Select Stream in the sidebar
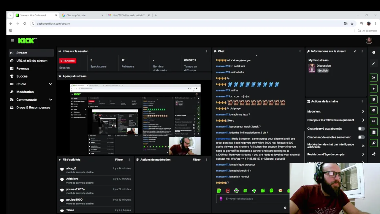Viewport: 380px width, 214px height. click(x=31, y=53)
